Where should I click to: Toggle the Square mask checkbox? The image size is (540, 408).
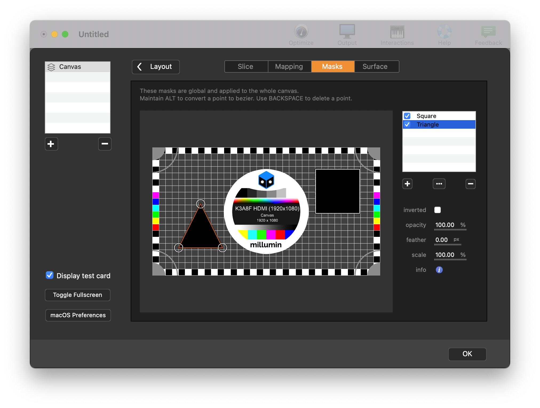point(407,116)
